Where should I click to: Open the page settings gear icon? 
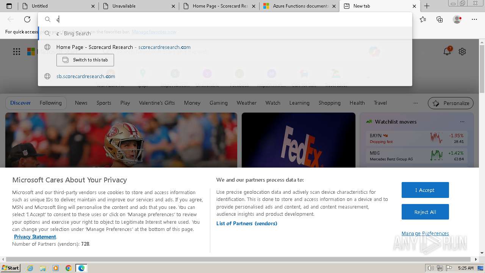tap(462, 52)
